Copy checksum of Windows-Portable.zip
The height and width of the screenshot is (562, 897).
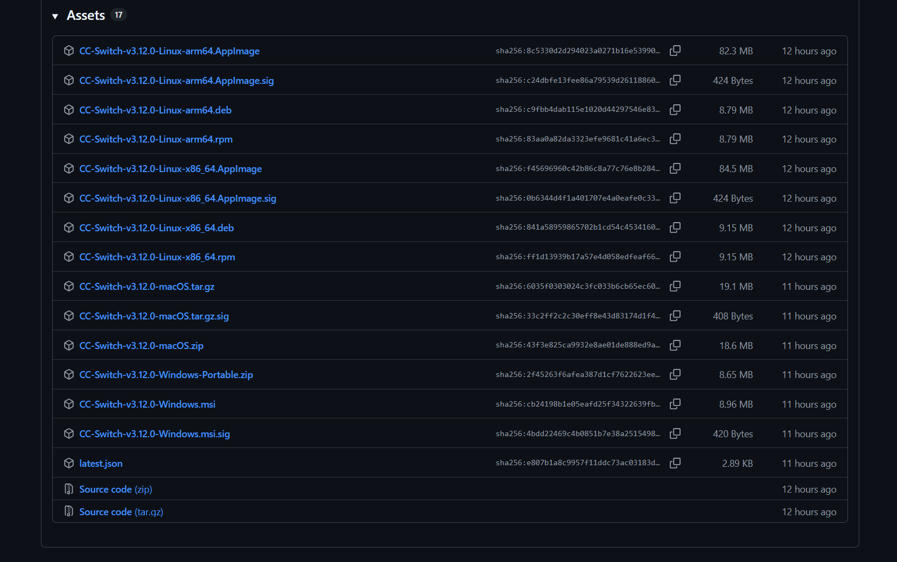pyautogui.click(x=675, y=374)
